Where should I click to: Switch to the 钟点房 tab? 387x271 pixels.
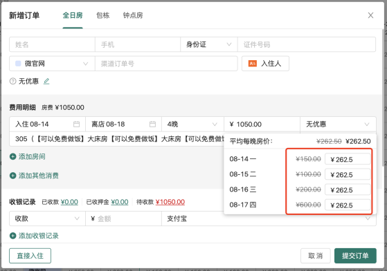pos(133,15)
